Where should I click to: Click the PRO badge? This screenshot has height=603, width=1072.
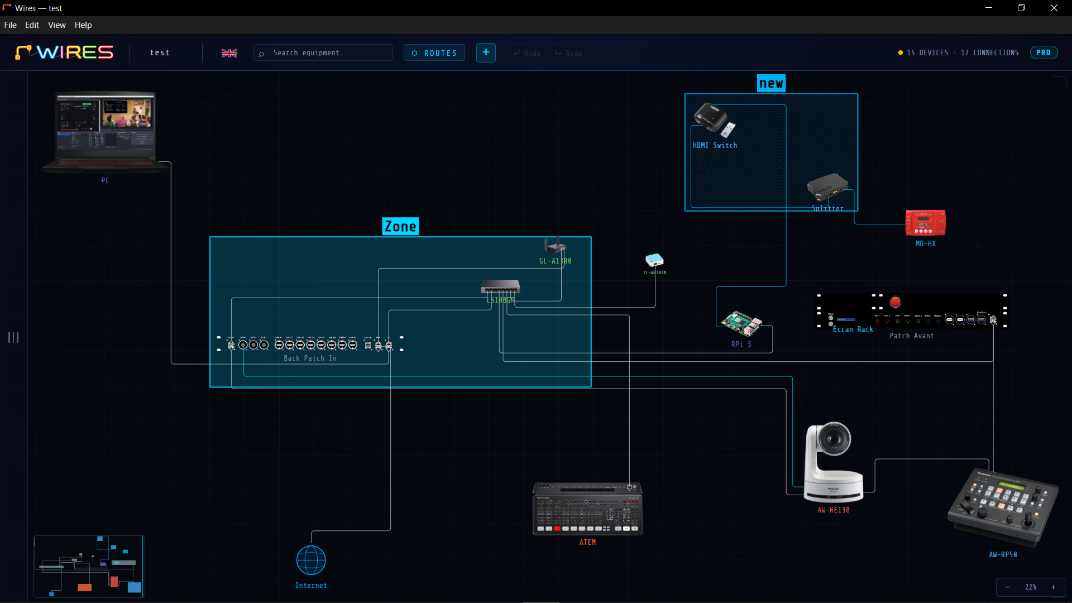click(1044, 52)
